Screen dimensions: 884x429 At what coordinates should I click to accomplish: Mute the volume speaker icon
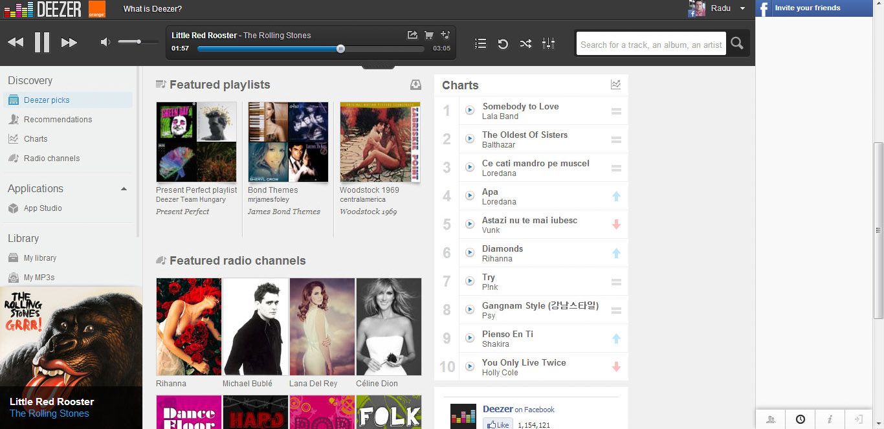[105, 43]
